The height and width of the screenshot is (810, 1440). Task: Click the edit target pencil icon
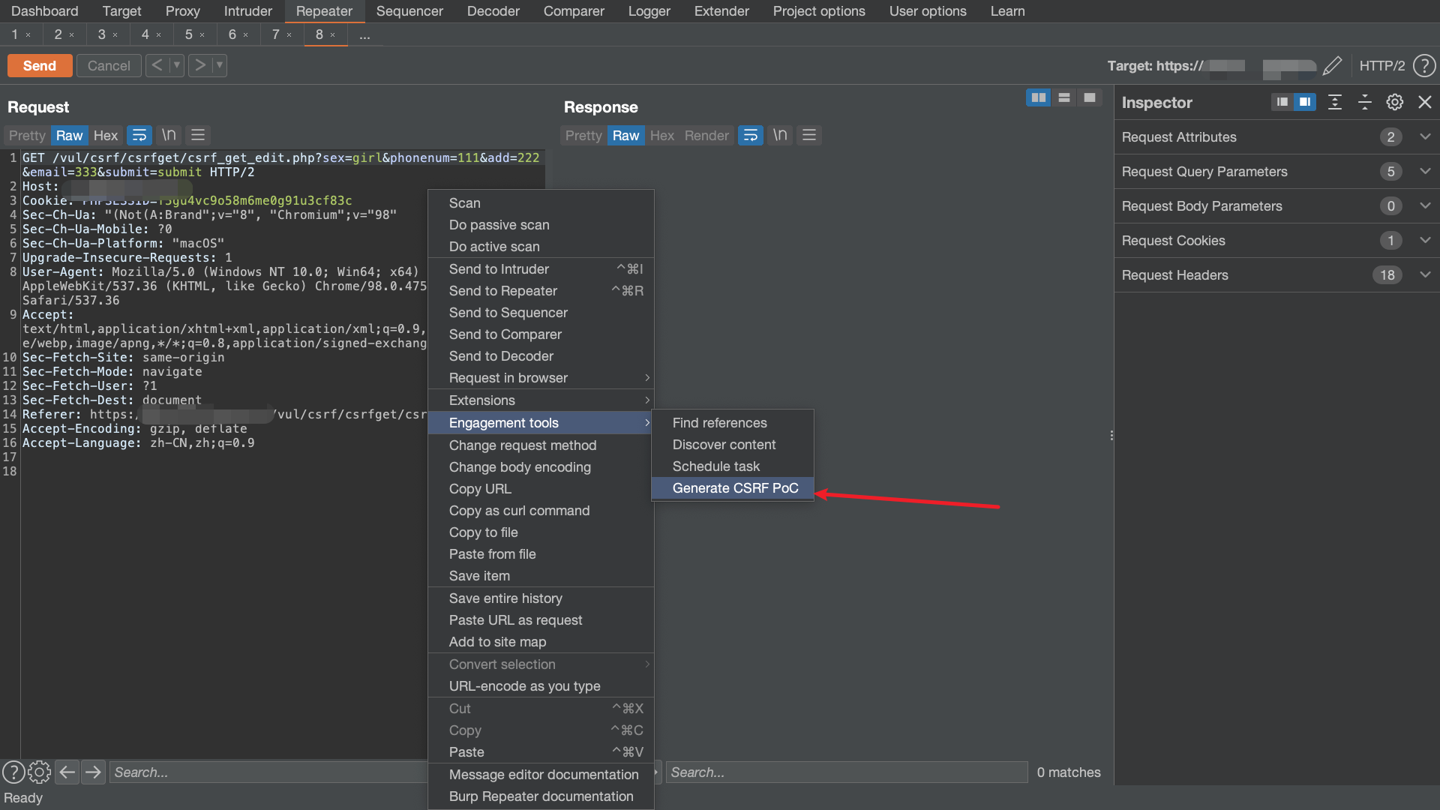pos(1332,66)
